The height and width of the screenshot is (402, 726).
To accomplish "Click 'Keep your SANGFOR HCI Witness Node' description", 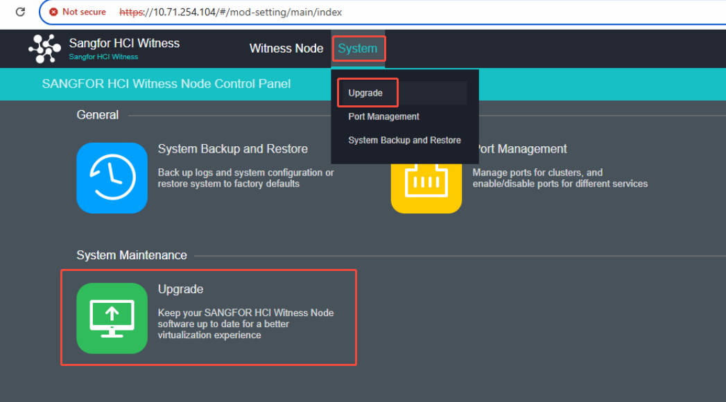I will pos(245,324).
